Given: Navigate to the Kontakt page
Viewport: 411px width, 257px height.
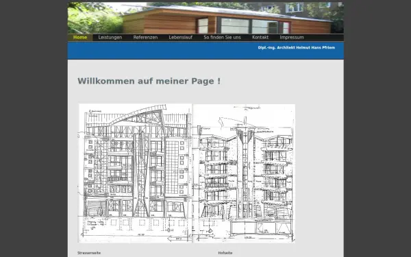Looking at the screenshot, I should point(260,38).
